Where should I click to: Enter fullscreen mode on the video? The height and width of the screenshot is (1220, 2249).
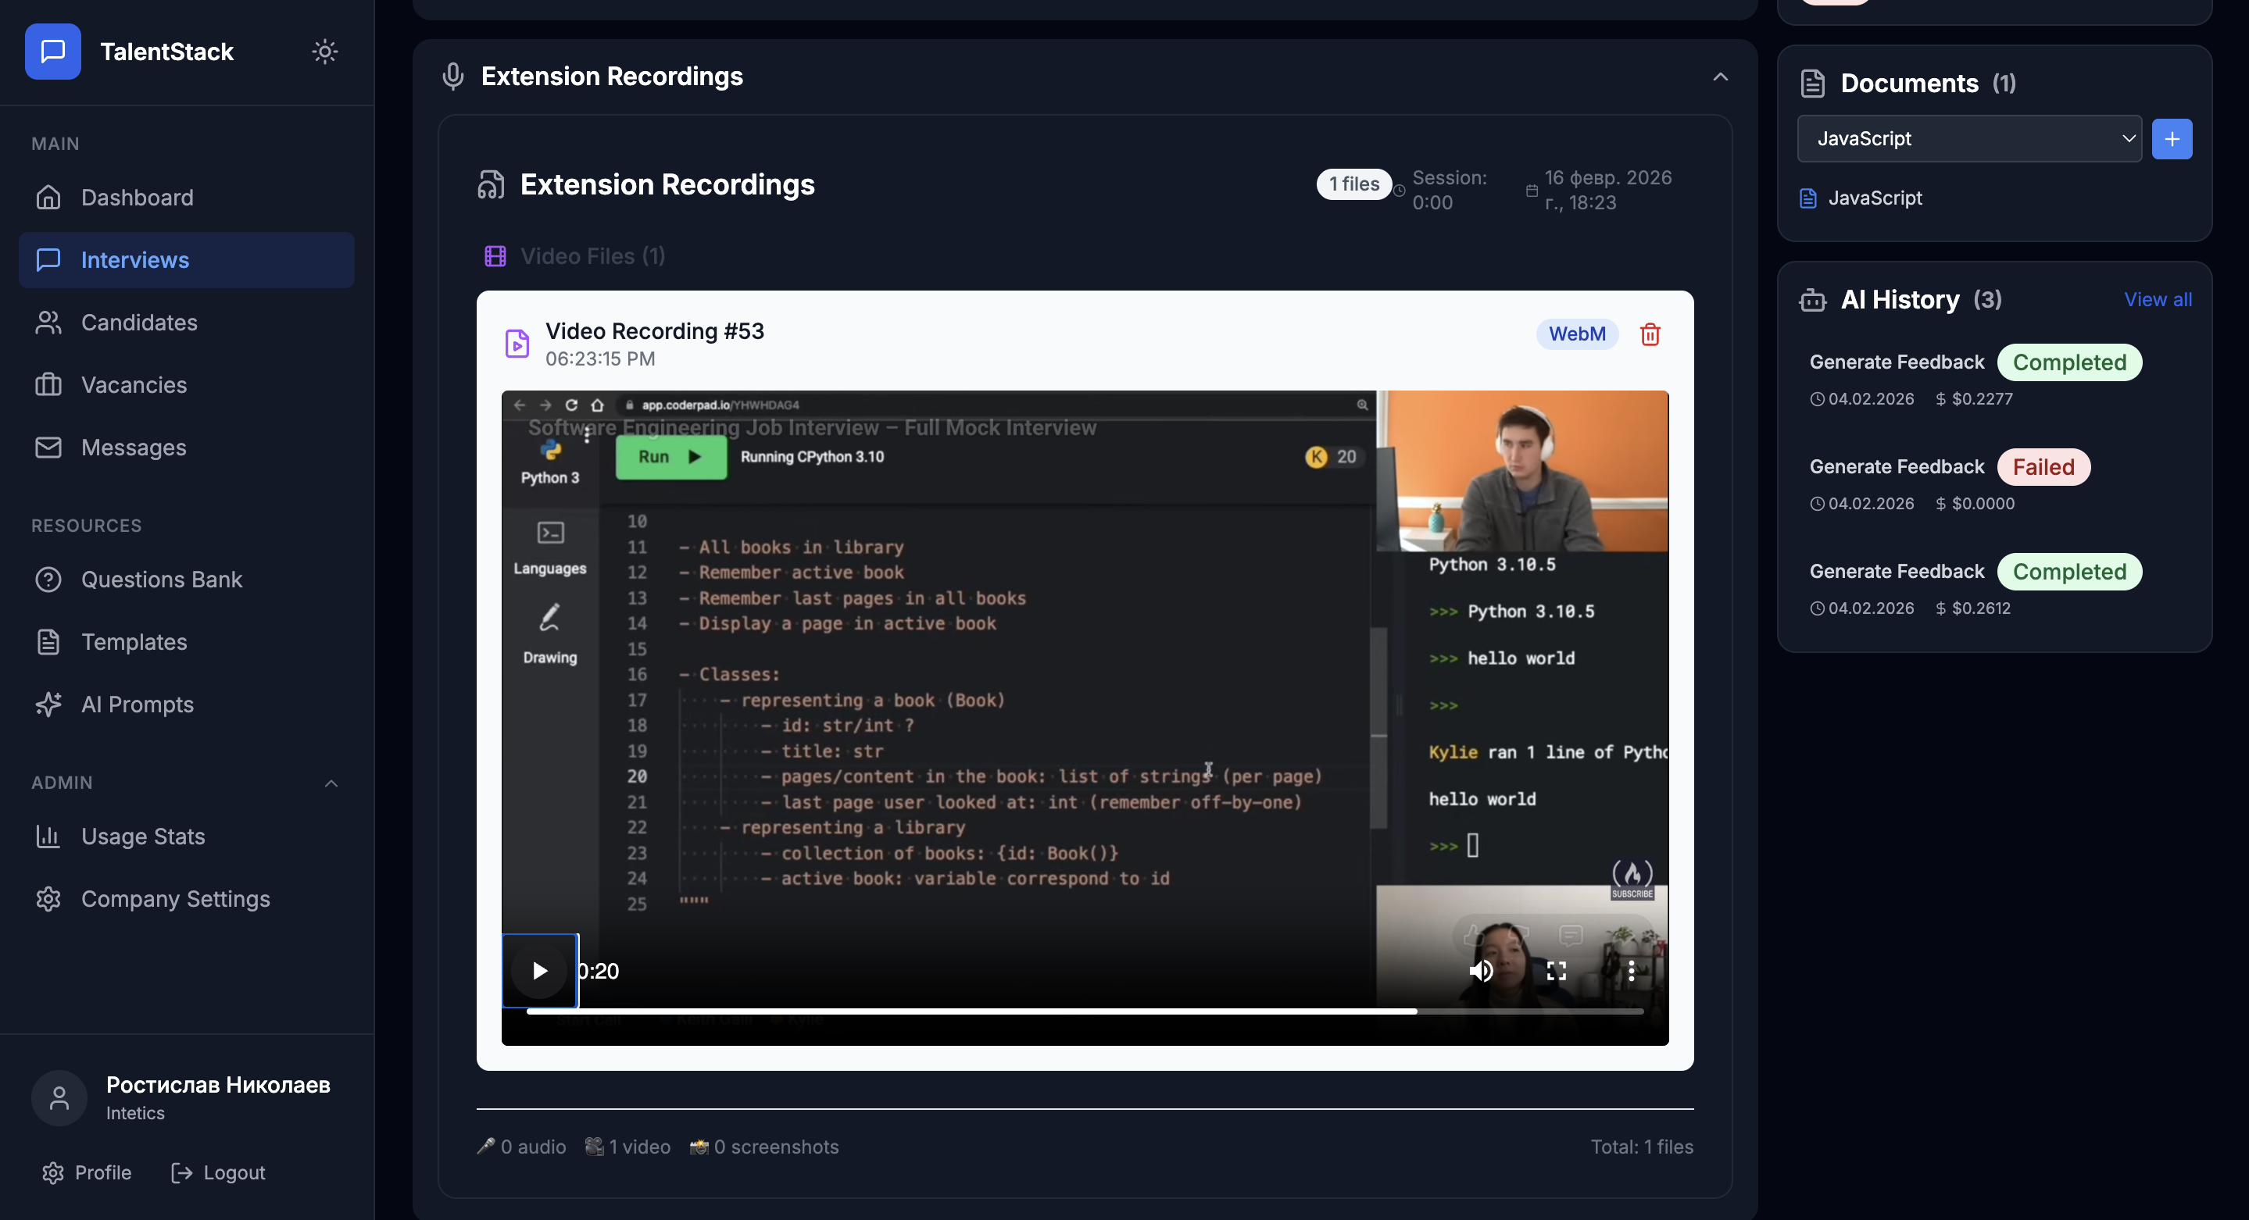[x=1556, y=970]
